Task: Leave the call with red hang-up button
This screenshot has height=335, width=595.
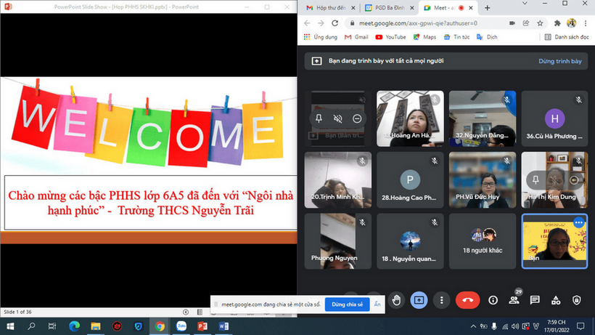Action: [467, 300]
